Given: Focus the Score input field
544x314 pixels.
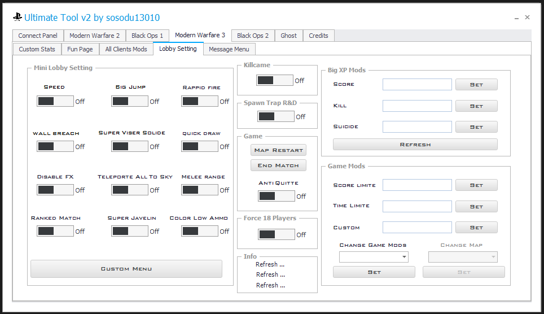Looking at the screenshot, I should [x=417, y=84].
